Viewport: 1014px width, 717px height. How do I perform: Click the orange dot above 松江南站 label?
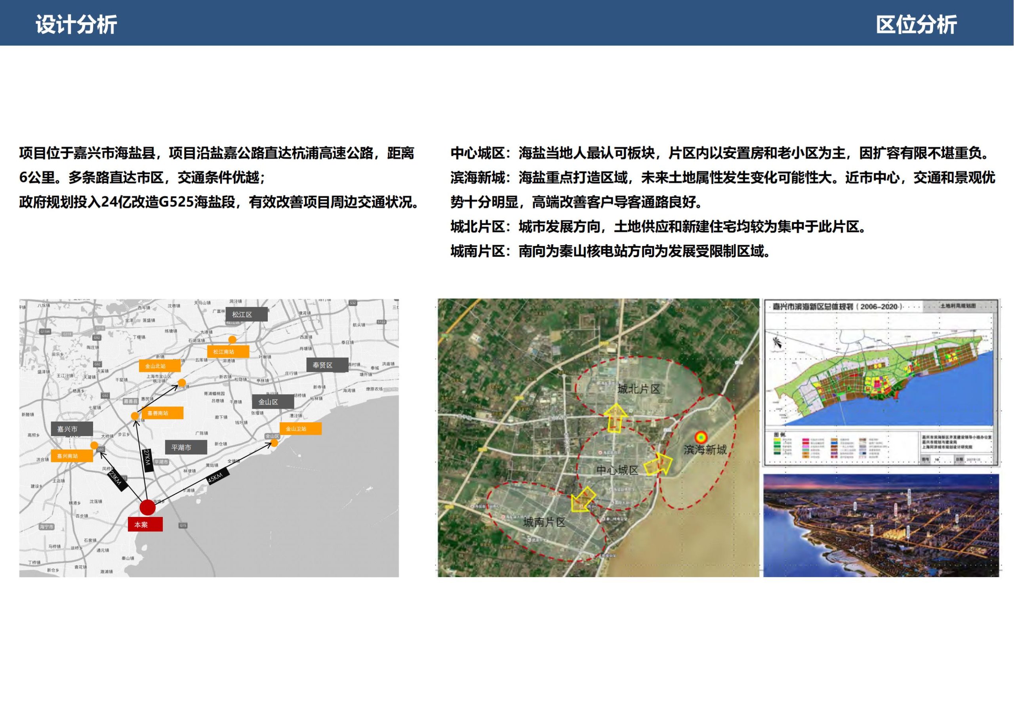(x=232, y=340)
